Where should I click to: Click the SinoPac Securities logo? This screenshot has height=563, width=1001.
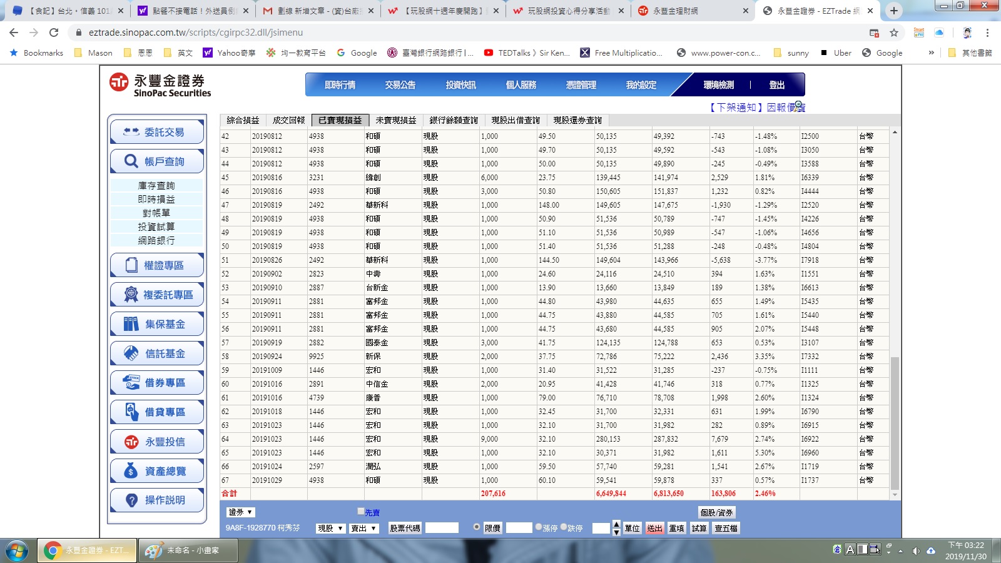pyautogui.click(x=160, y=85)
